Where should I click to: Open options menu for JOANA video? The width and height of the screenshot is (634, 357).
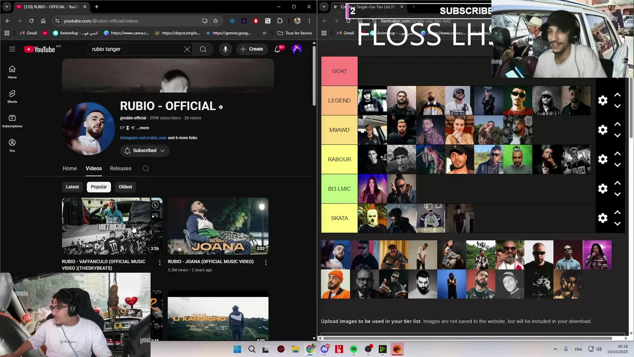point(265,262)
